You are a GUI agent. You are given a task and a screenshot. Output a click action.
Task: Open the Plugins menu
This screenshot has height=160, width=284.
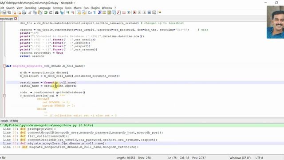pyautogui.click(x=95, y=8)
